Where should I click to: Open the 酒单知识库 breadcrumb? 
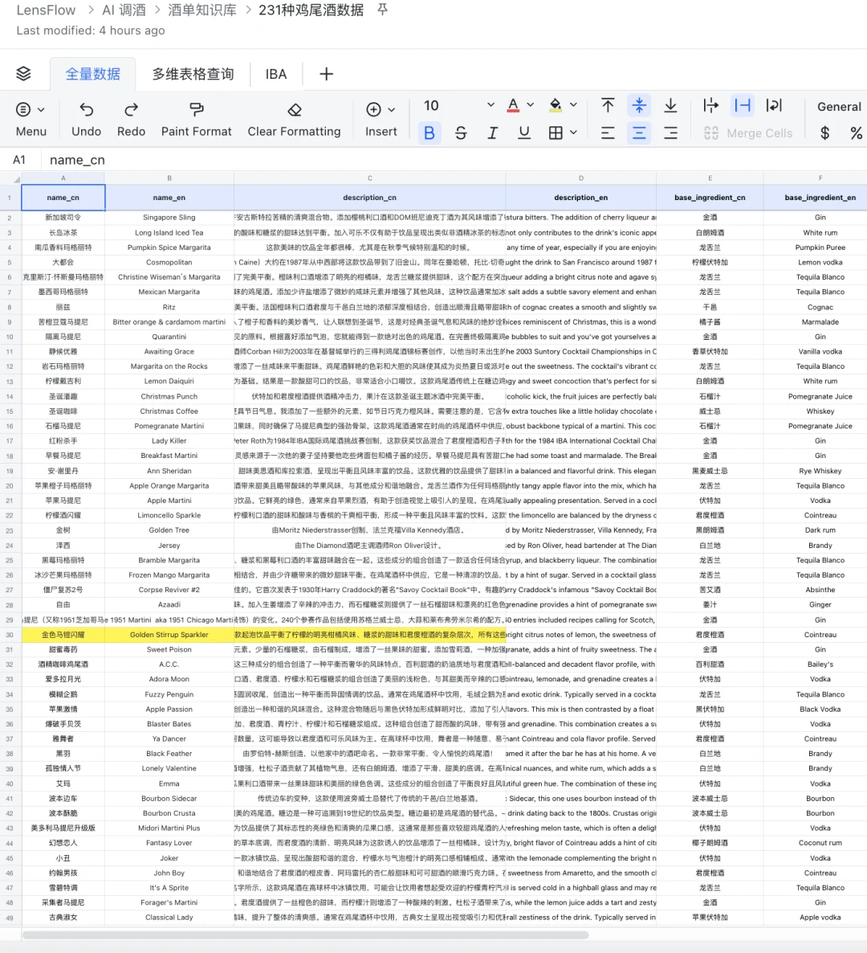[x=202, y=10]
